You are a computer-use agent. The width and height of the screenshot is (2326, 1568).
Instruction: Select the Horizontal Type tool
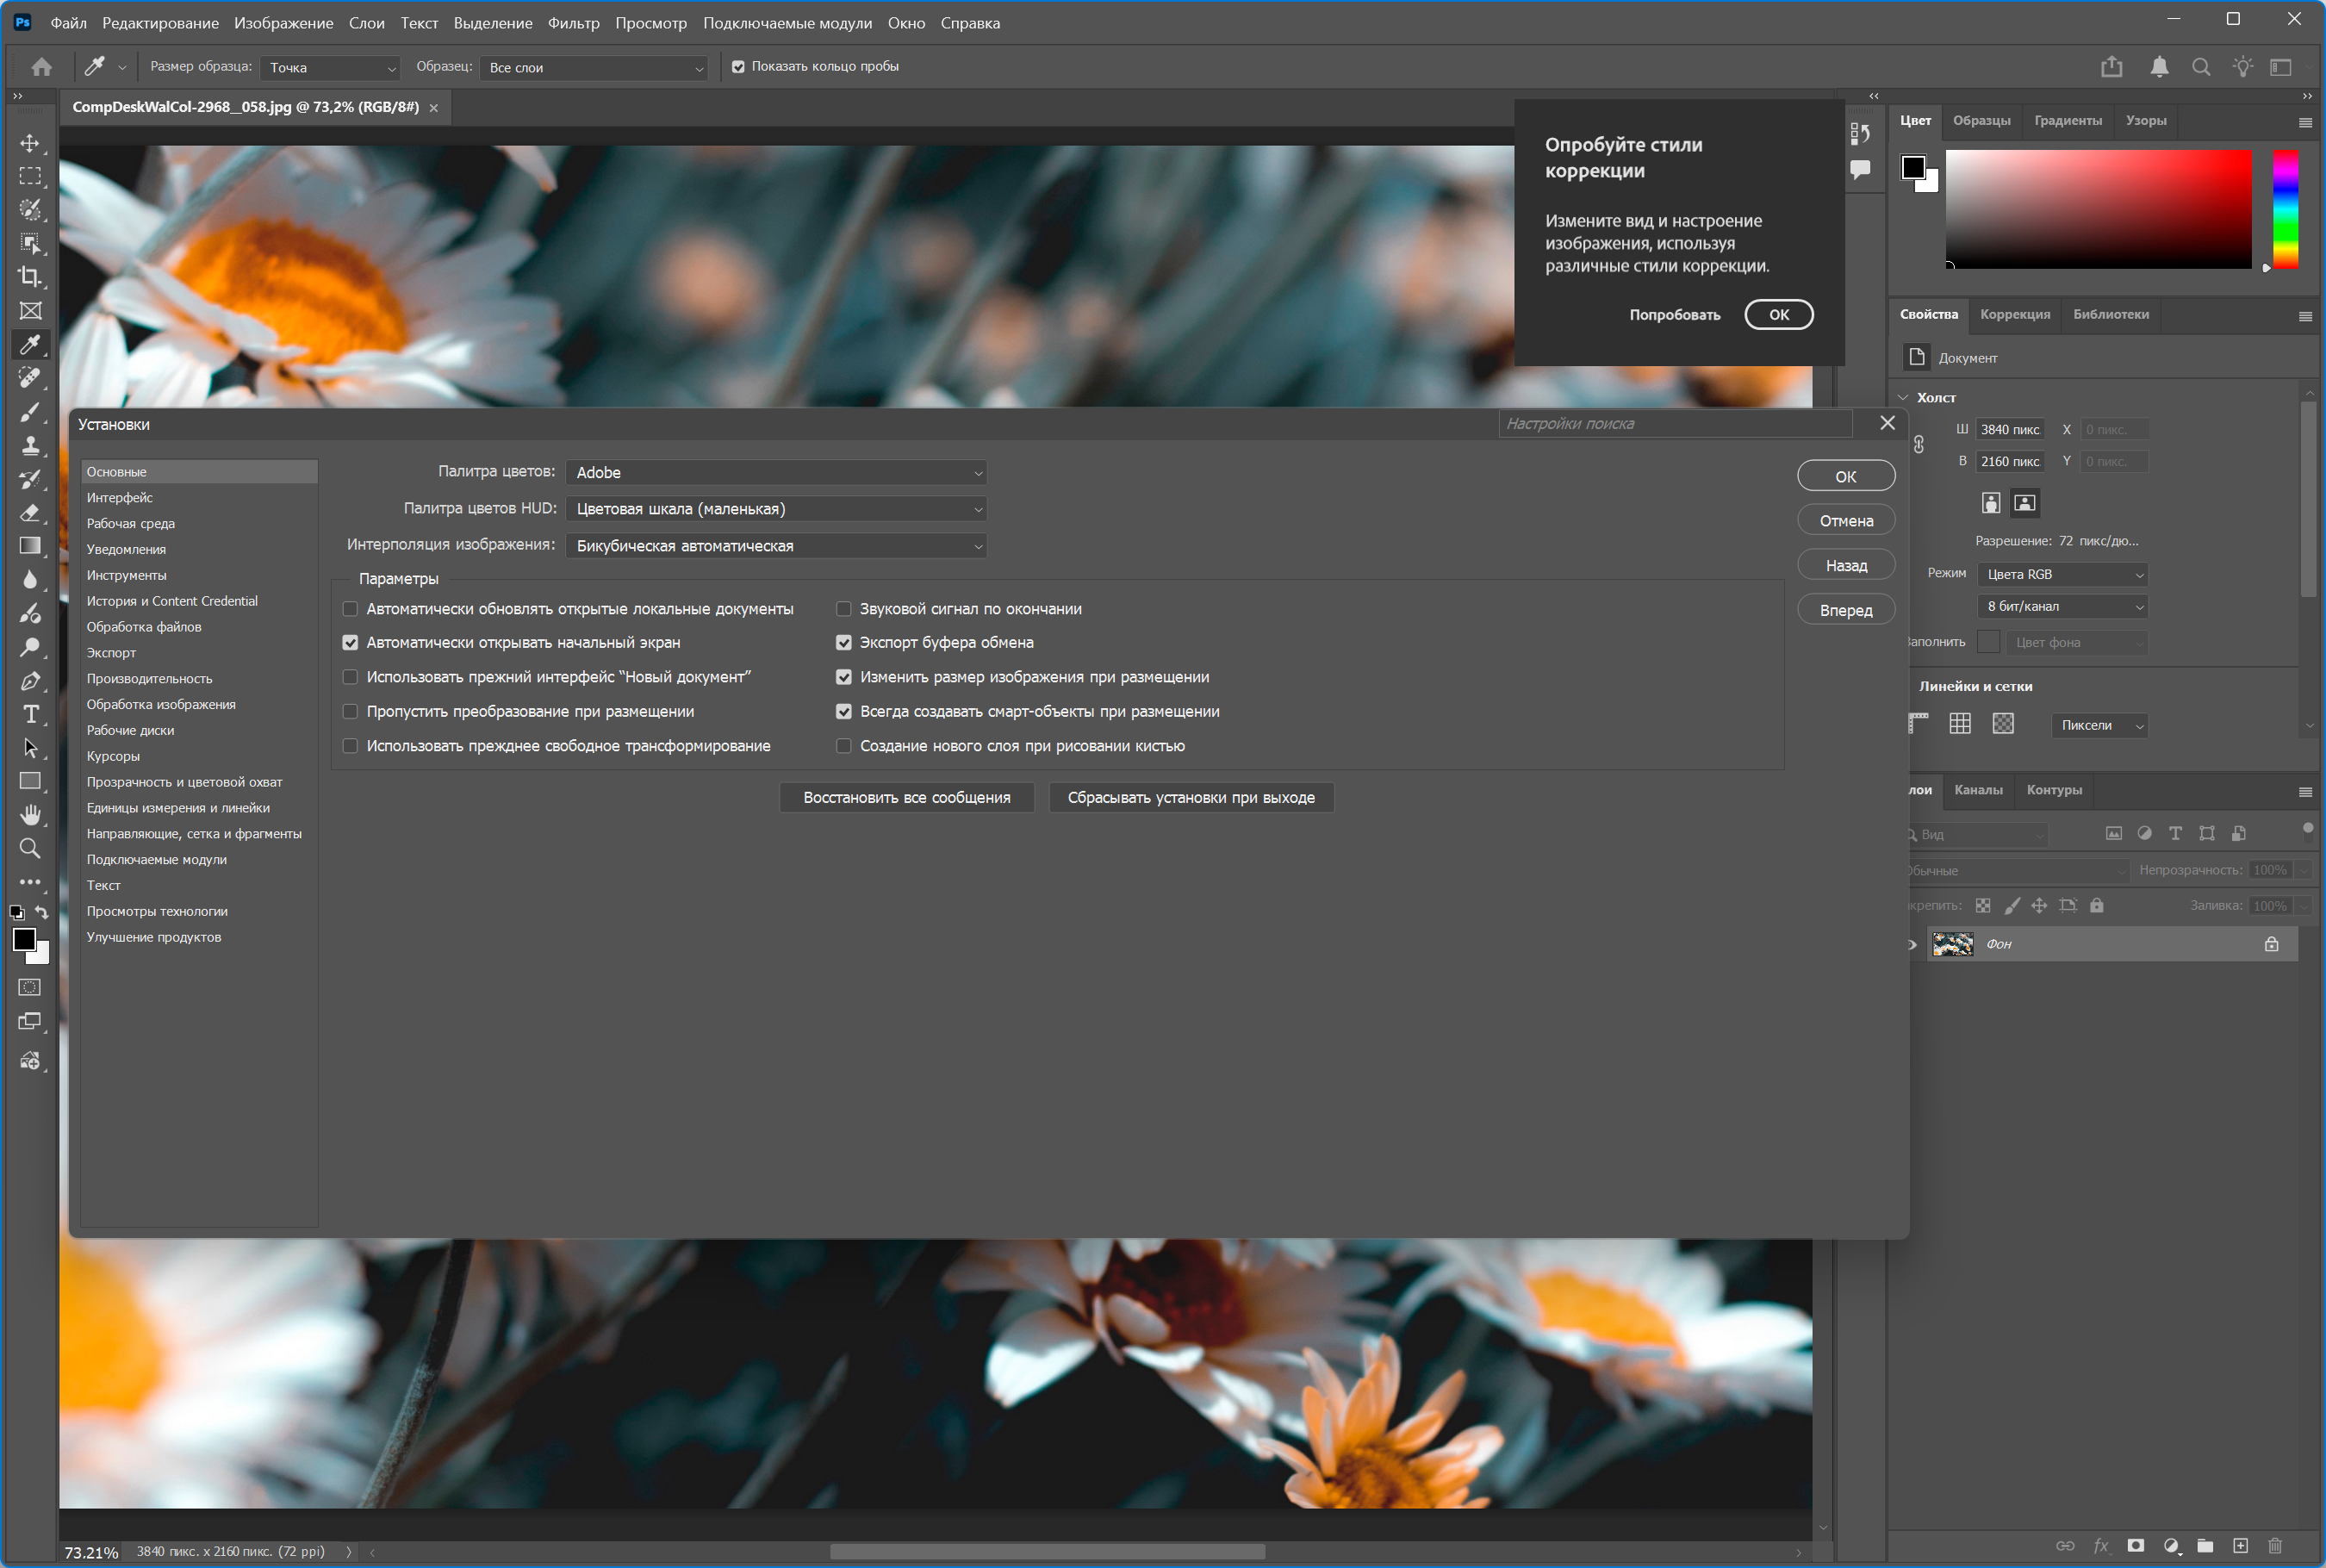coord(30,714)
